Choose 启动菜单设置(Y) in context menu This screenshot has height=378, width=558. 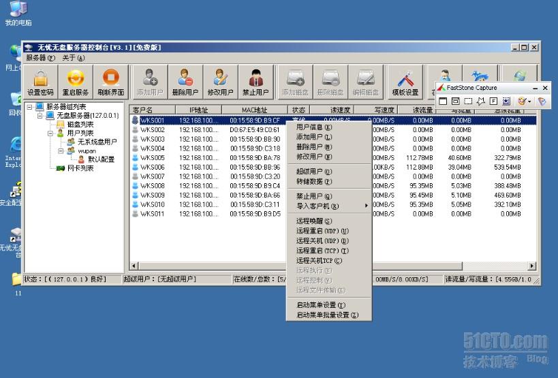329,304
